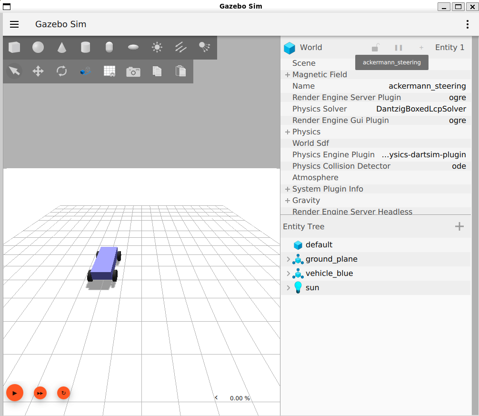Activate the select mode arrow
This screenshot has width=479, height=416.
coord(14,71)
